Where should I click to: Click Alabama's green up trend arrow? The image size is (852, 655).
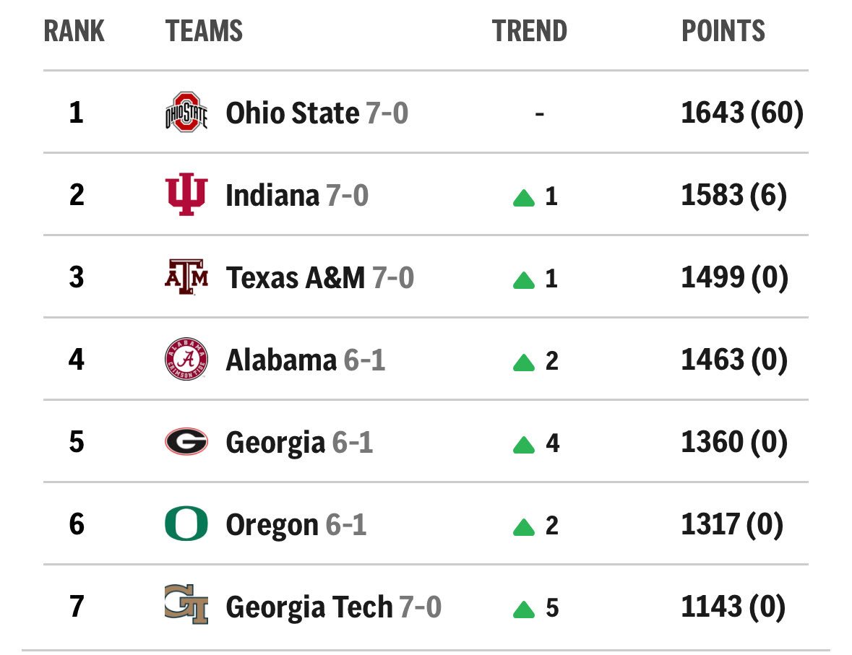(524, 362)
